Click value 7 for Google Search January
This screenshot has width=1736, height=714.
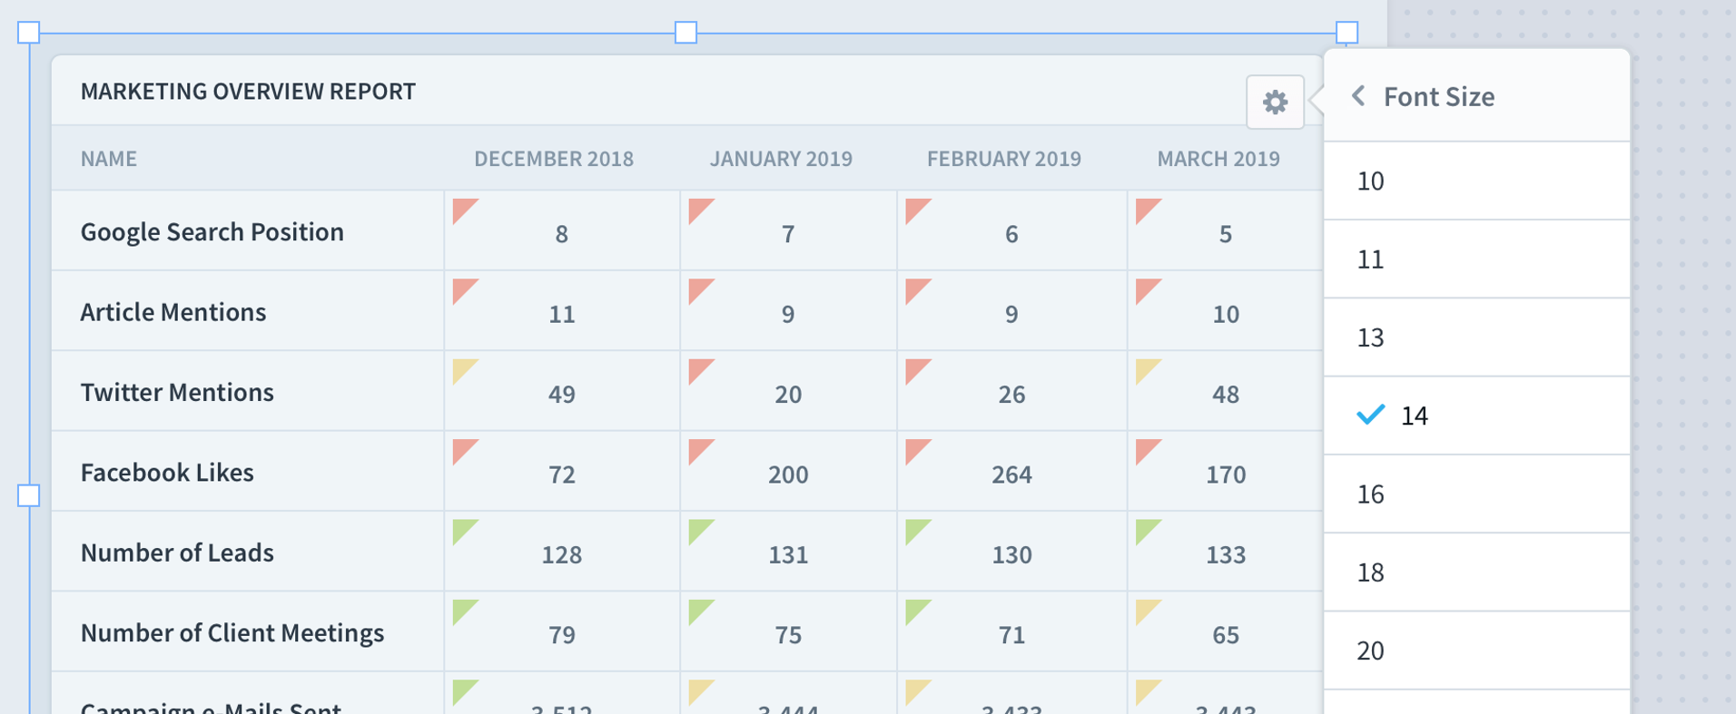tap(788, 234)
